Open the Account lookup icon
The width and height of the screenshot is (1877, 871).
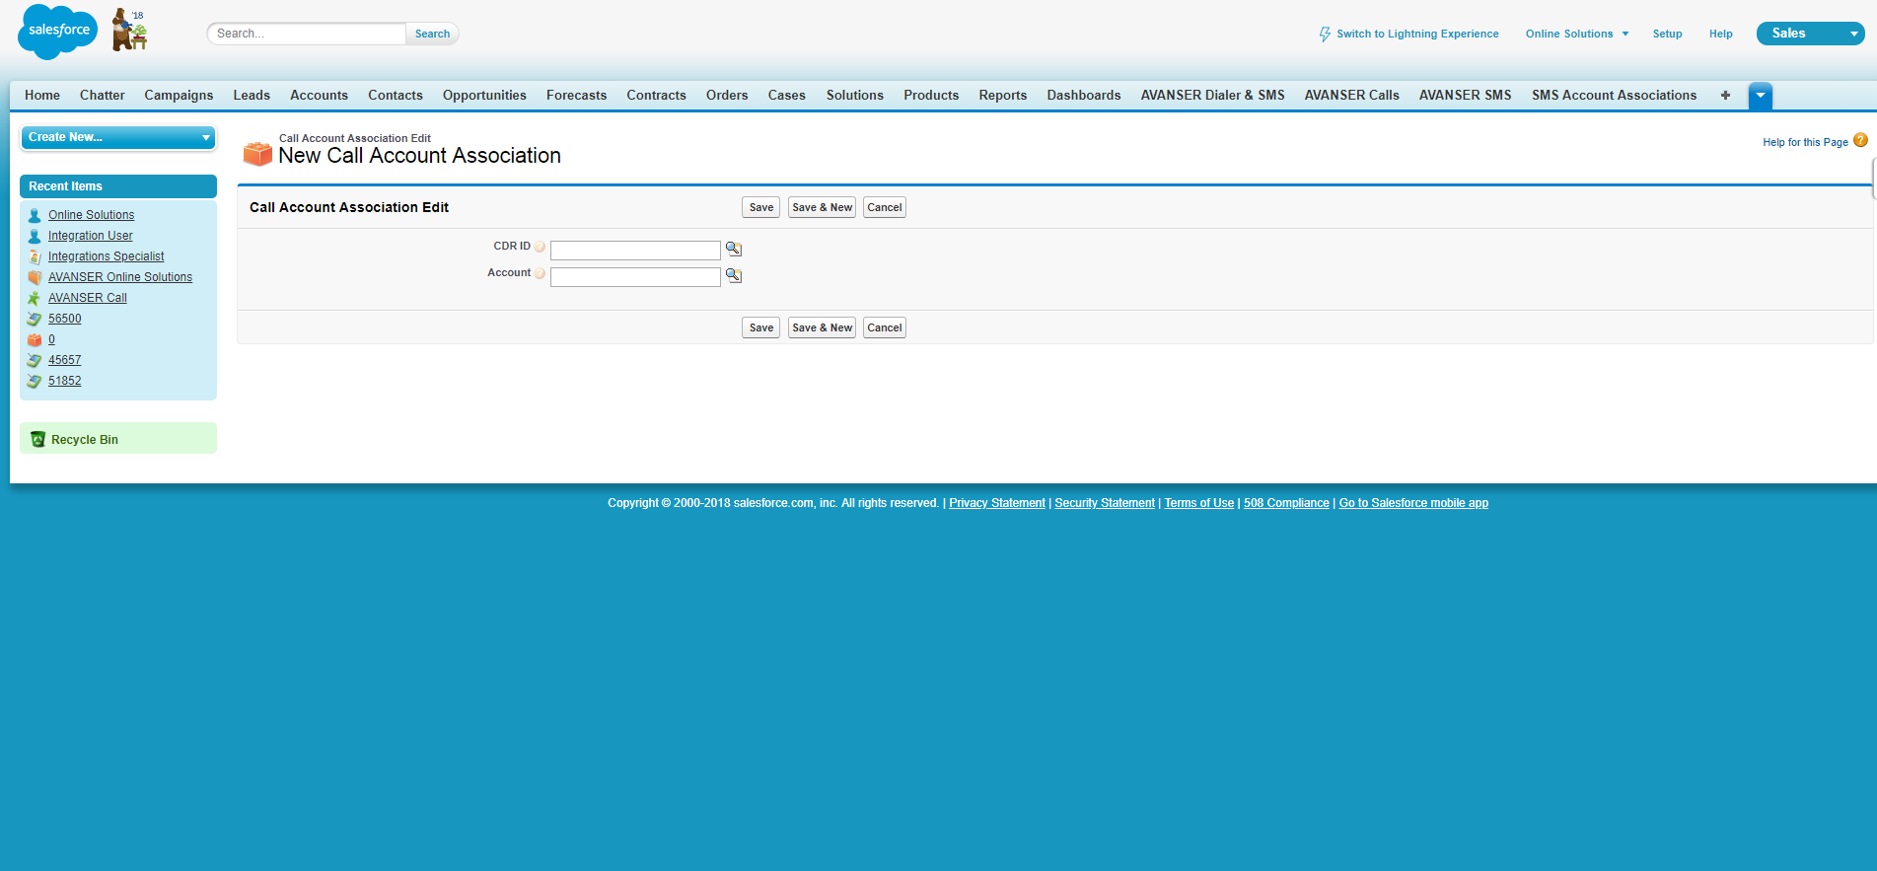(734, 275)
